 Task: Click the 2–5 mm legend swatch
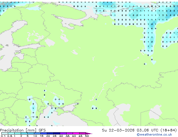(24, 133)
